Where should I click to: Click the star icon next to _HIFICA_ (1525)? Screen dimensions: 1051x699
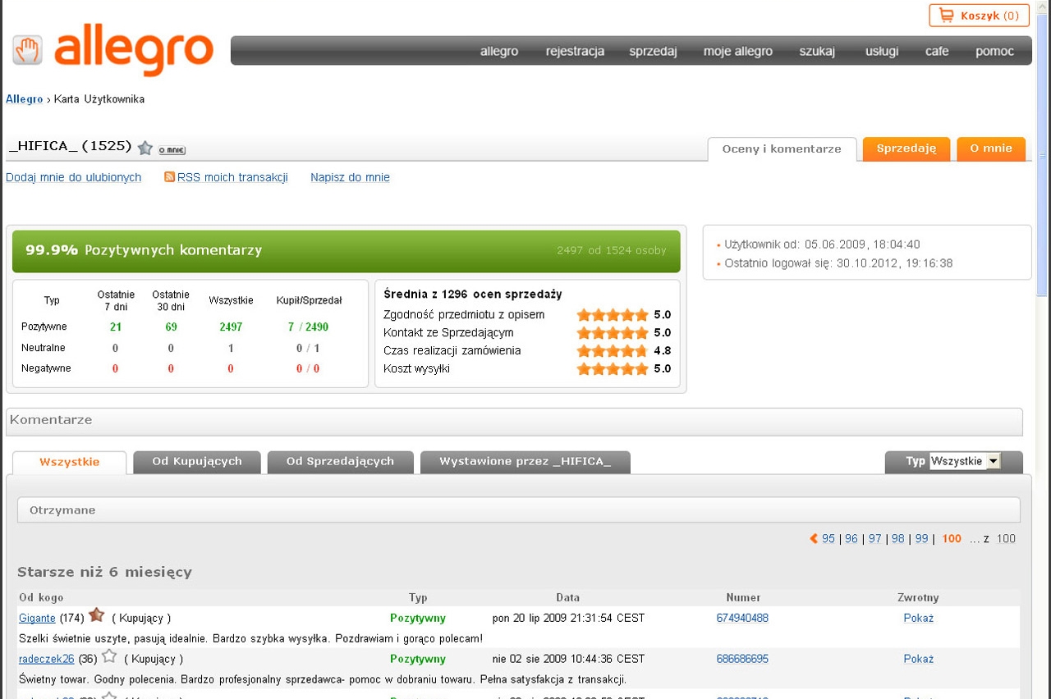click(x=145, y=148)
